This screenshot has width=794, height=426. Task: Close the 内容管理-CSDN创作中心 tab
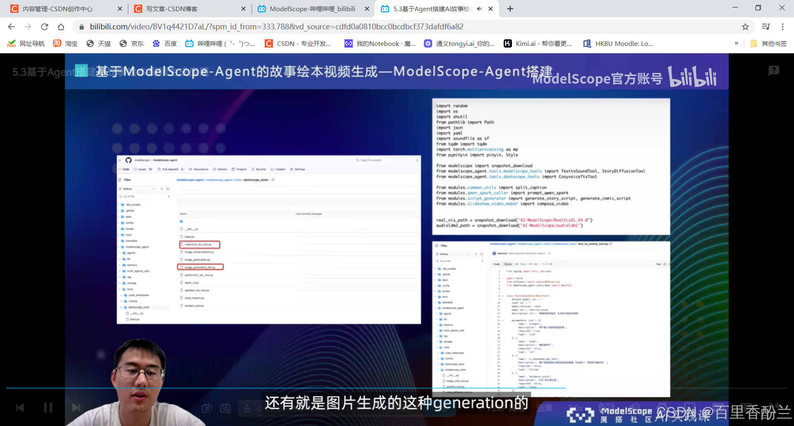[x=120, y=9]
